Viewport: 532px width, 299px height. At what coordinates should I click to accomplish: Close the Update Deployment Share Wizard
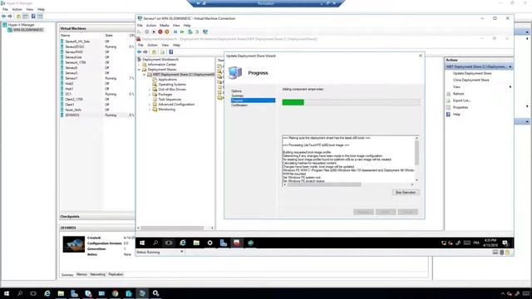pyautogui.click(x=421, y=56)
